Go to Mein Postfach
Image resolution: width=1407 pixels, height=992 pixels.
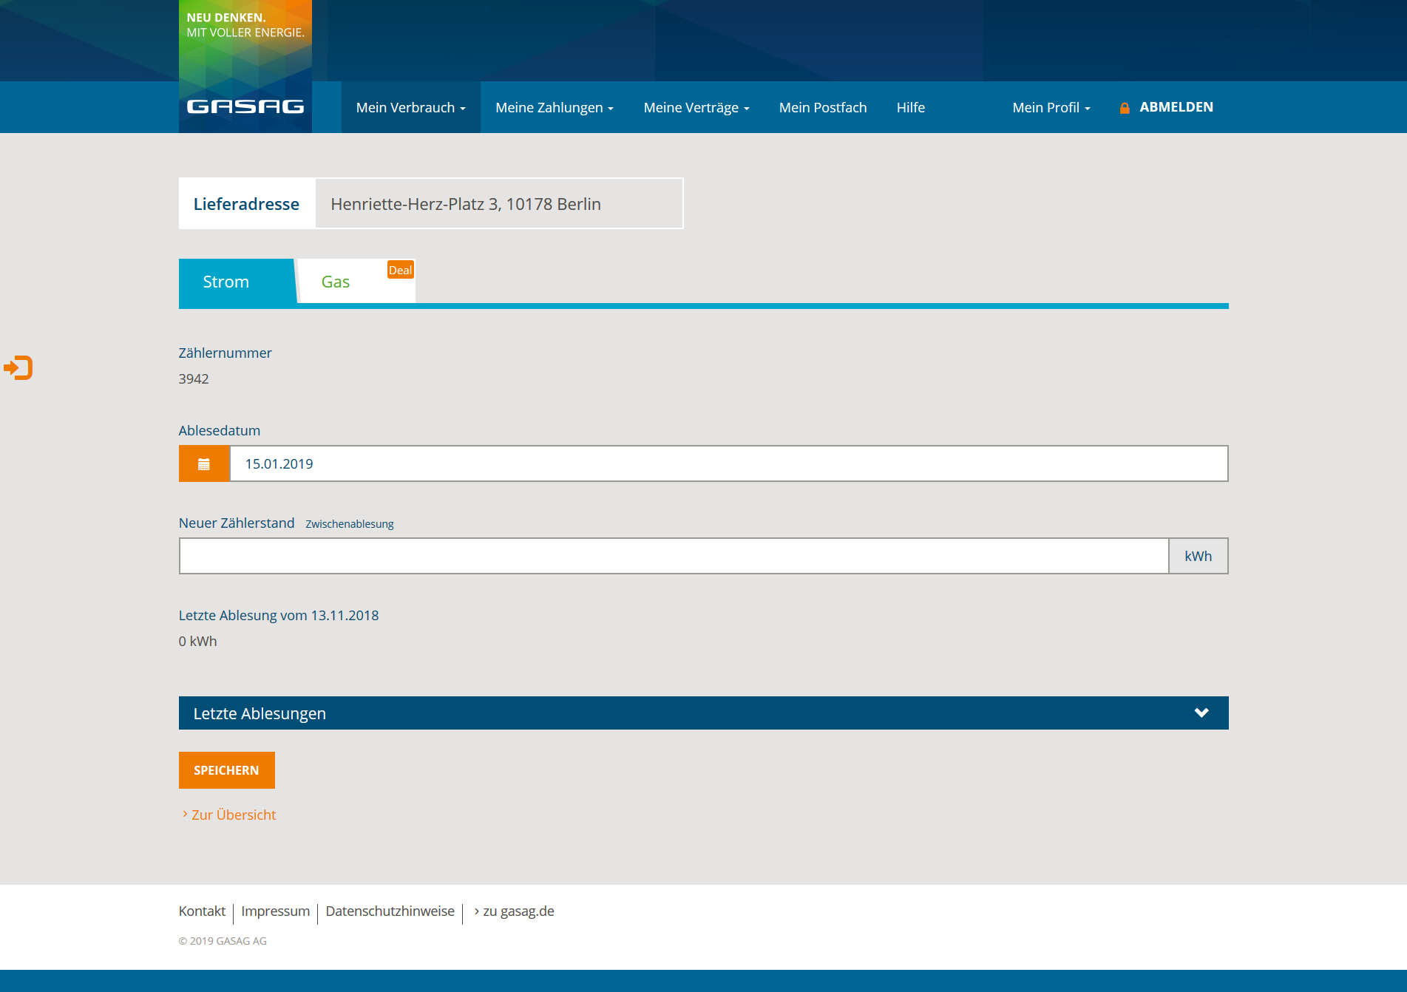(822, 108)
